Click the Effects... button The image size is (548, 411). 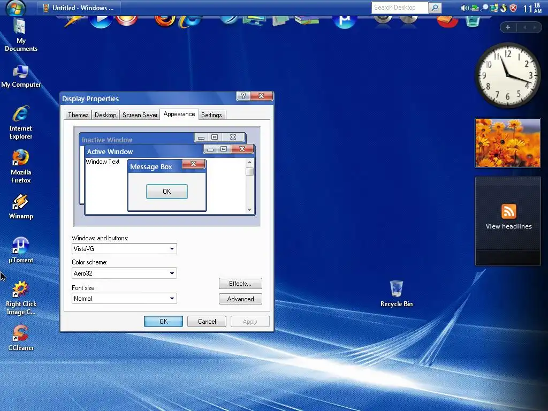point(240,284)
